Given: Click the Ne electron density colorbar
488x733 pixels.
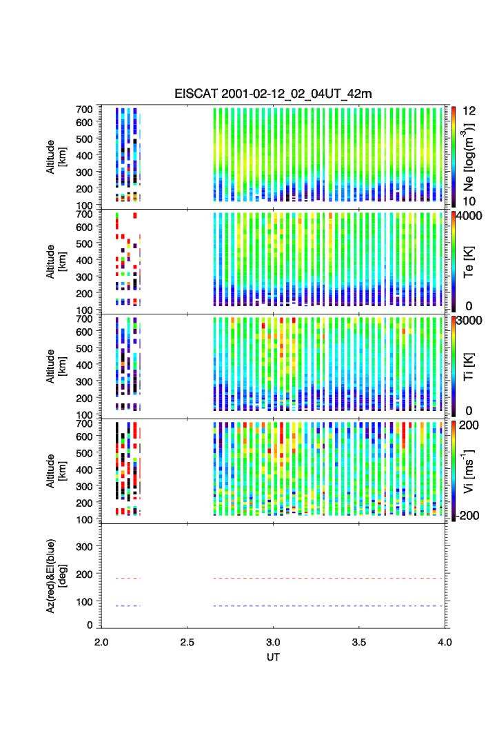Looking at the screenshot, I should 454,156.
